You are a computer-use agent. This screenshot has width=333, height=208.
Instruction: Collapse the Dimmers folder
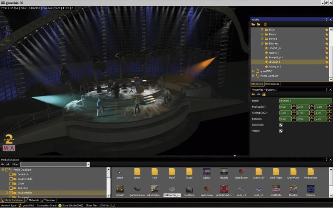262,43
